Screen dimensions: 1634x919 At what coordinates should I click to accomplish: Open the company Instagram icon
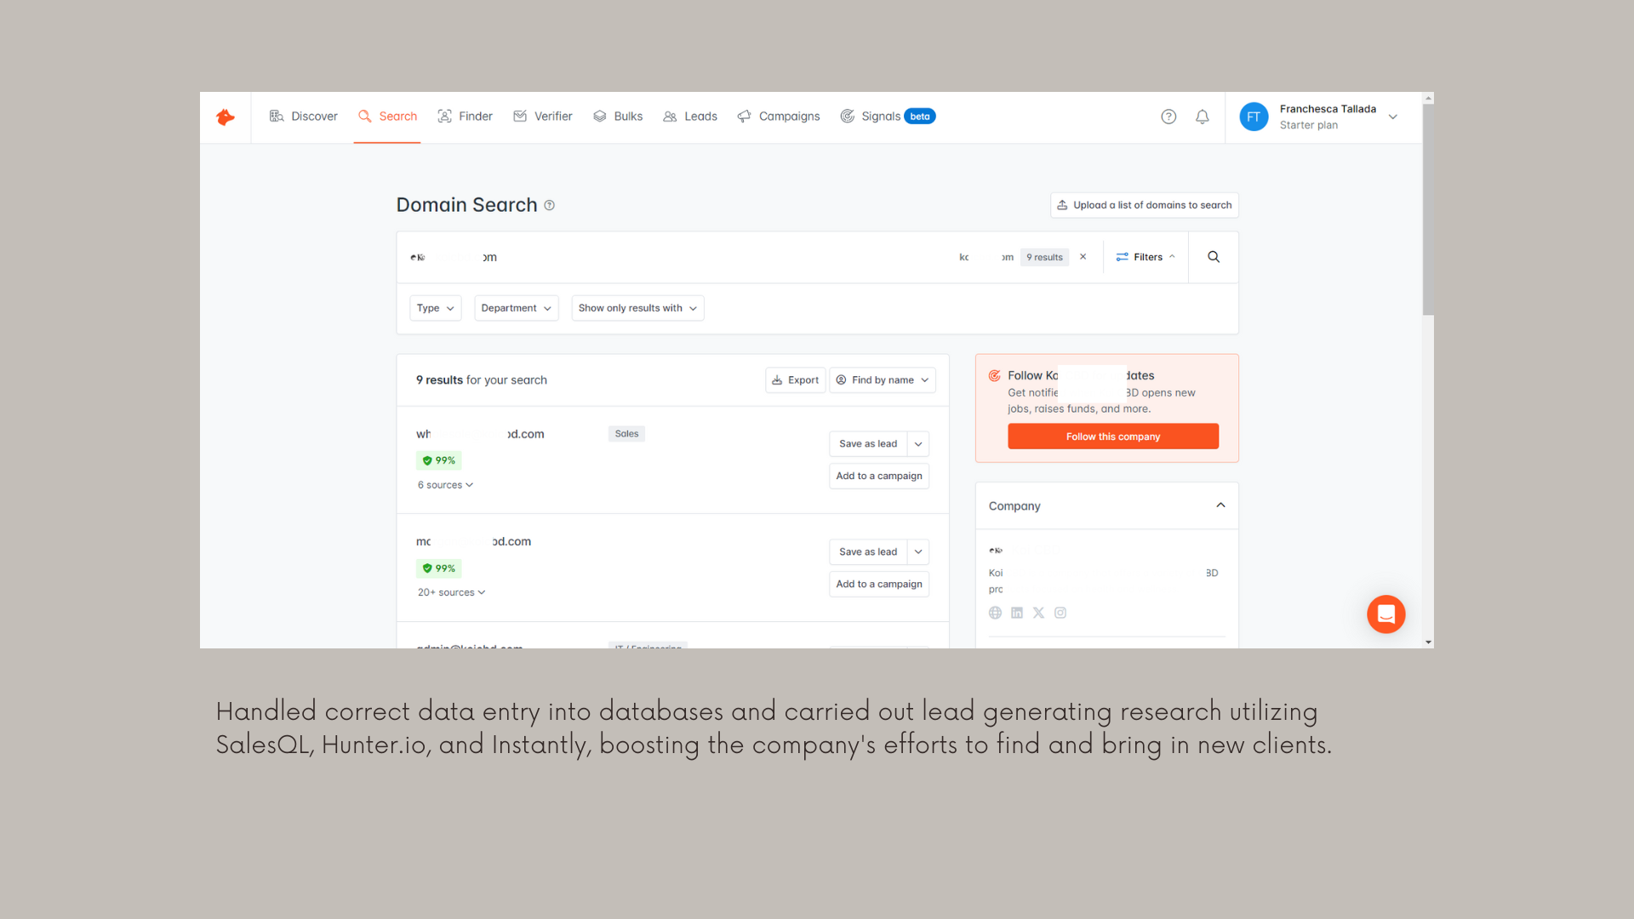point(1060,613)
